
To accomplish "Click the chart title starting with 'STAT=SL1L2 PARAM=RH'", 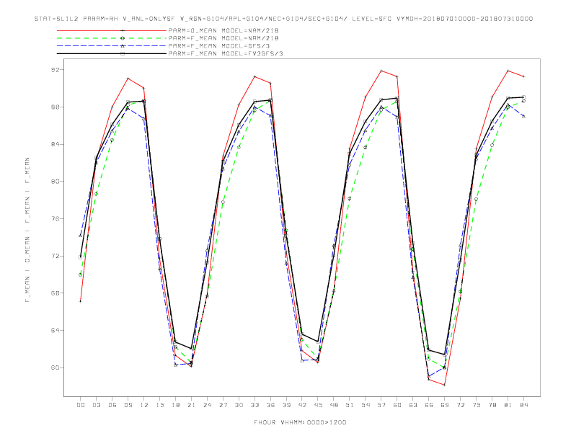I will click(x=283, y=19).
